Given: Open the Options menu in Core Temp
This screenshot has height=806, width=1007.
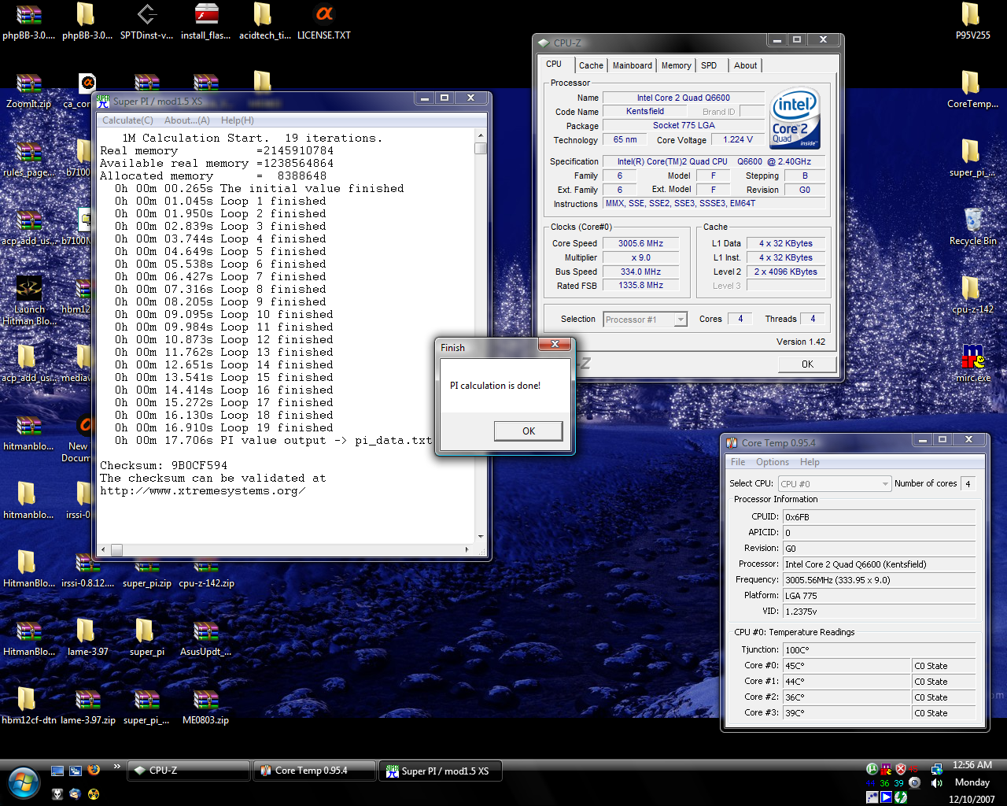Looking at the screenshot, I should click(772, 462).
